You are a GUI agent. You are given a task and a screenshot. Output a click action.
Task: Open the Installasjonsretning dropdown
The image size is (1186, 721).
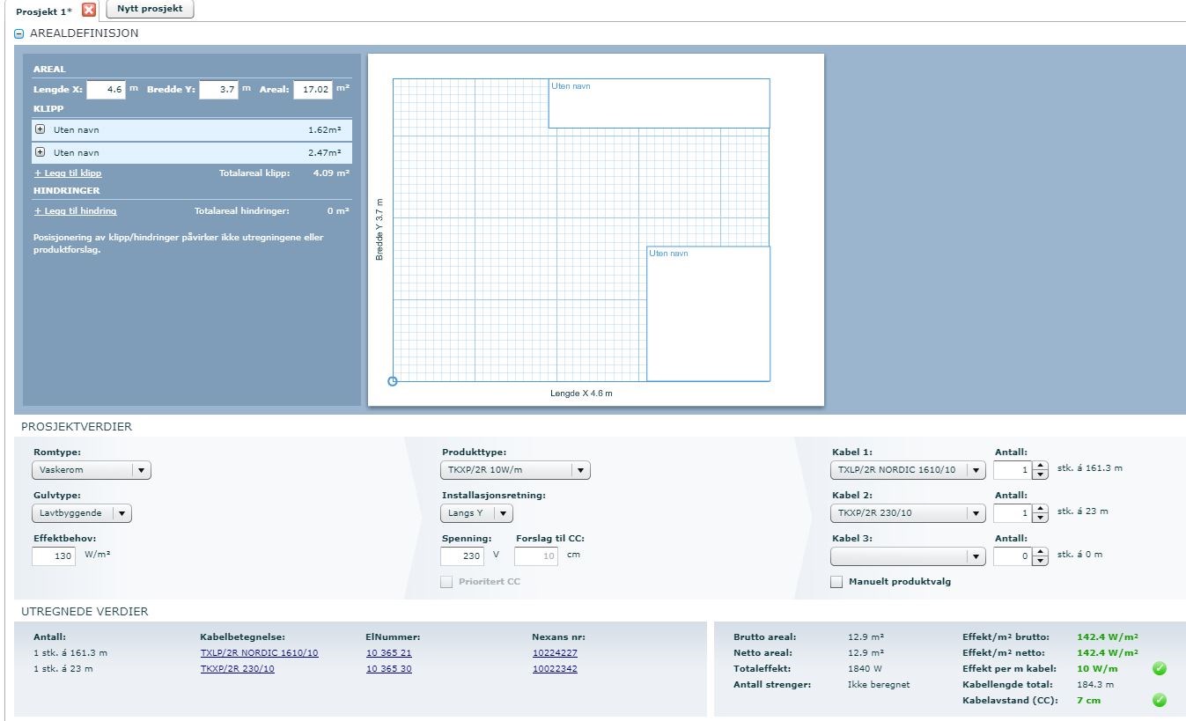[502, 513]
